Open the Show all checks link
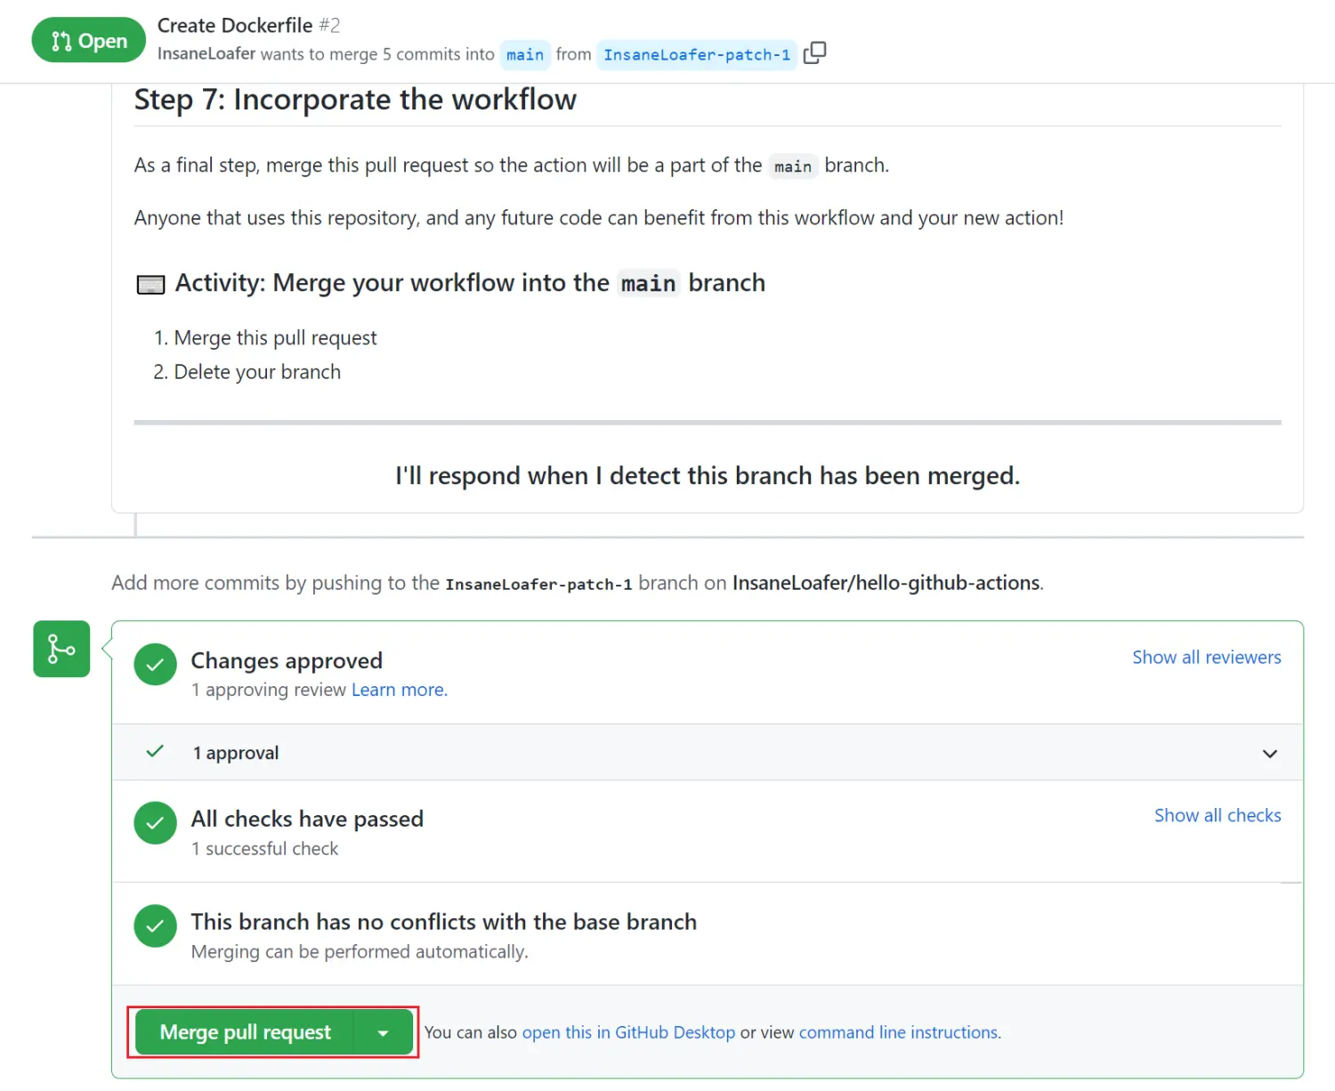Screen dimensions: 1335x1091 click(x=1217, y=816)
